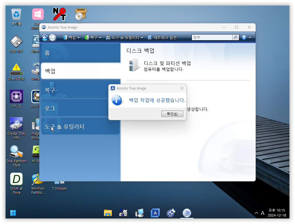Open the Crystal Disk Info desktop icon
Image resolution: width=295 pixels, height=224 pixels.
point(16,128)
